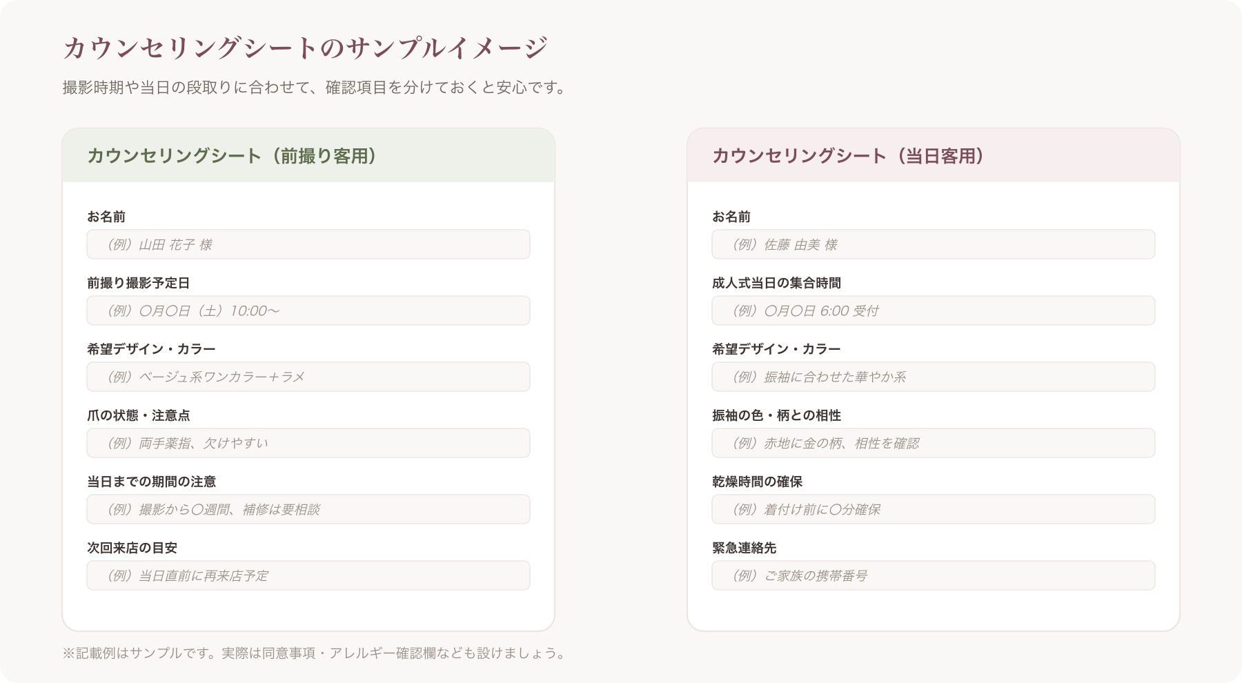1242x683 pixels.
Task: Click the 緊急連絡先 label text
Action: [x=745, y=548]
